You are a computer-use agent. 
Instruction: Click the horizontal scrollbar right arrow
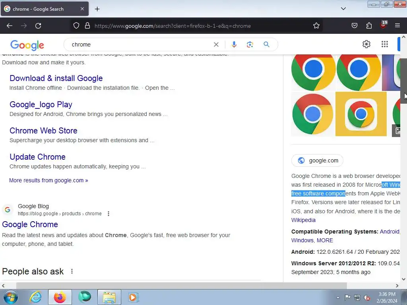pyautogui.click(x=397, y=286)
